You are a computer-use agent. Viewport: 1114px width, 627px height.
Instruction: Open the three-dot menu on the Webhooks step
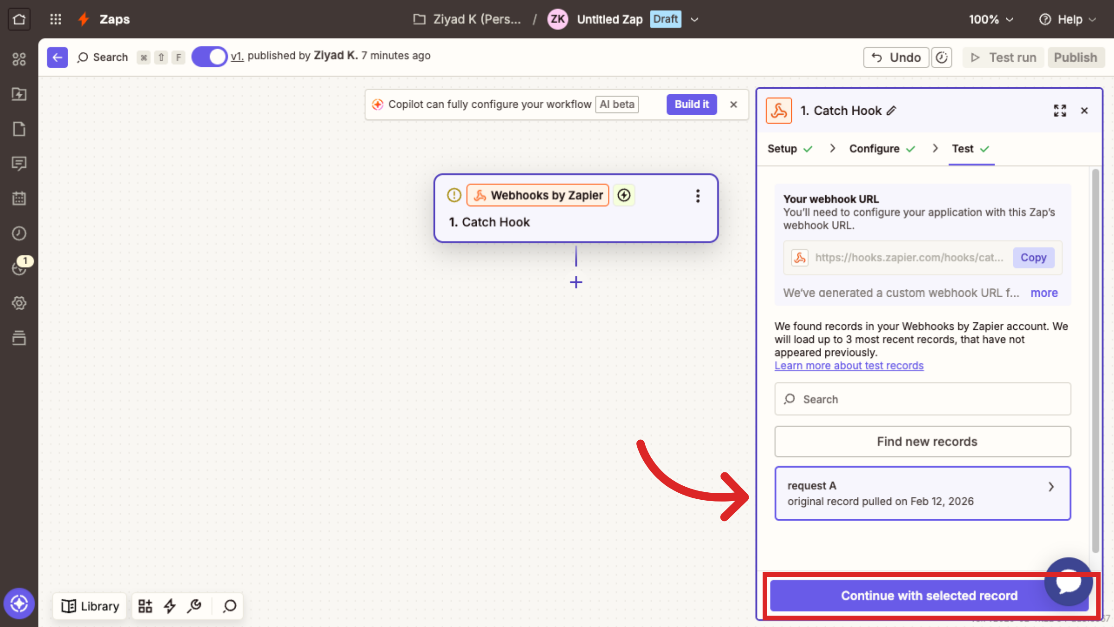(698, 196)
